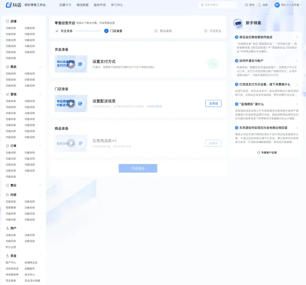306x285 pixels.
Task: Play the 如何发布商品 tutorial video
Action: pyautogui.click(x=71, y=143)
